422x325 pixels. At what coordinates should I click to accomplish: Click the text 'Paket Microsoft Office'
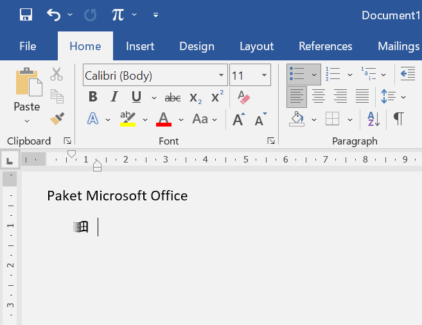[117, 196]
